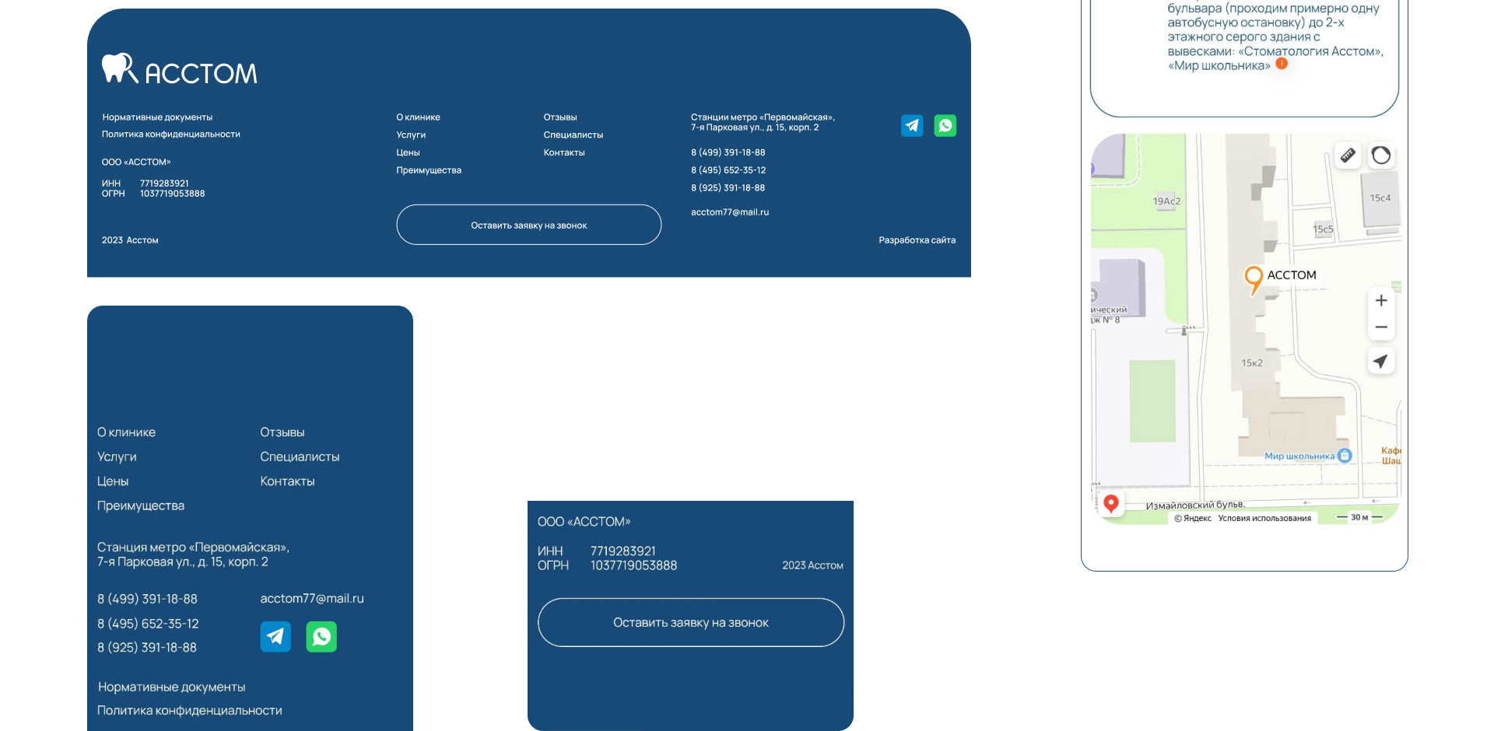Select 'Контакты' in the narrow left footer
The width and height of the screenshot is (1494, 731).
click(287, 481)
